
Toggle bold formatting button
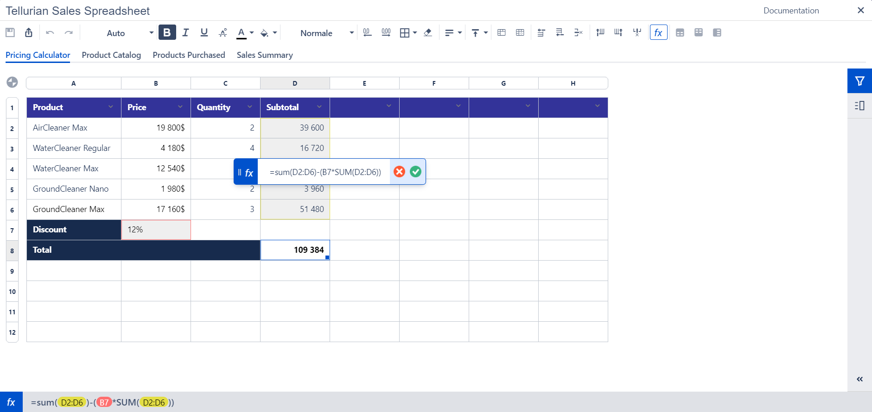click(x=167, y=32)
